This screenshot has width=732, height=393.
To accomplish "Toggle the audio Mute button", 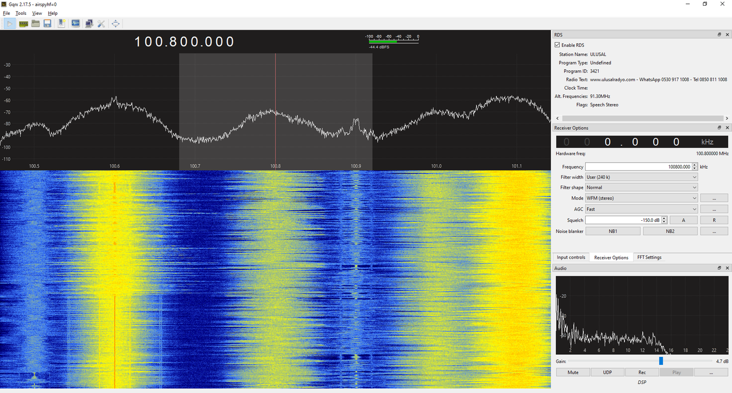I will [x=573, y=372].
